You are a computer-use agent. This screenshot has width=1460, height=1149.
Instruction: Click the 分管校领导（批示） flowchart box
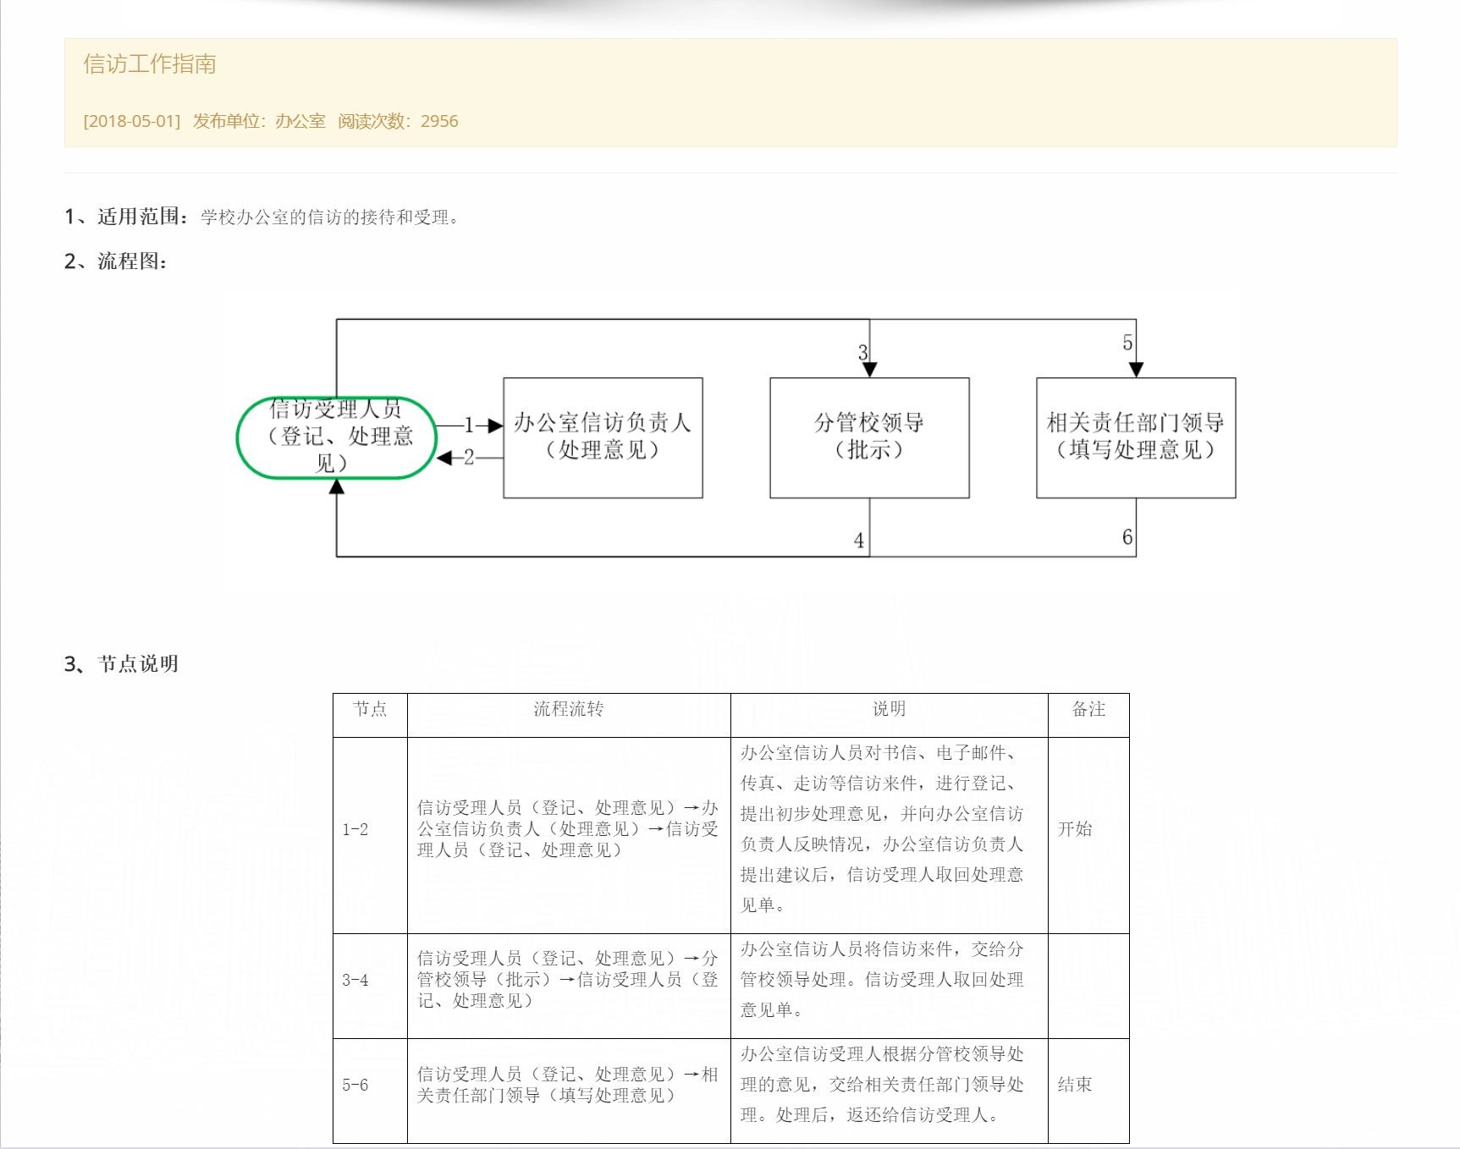pos(869,437)
